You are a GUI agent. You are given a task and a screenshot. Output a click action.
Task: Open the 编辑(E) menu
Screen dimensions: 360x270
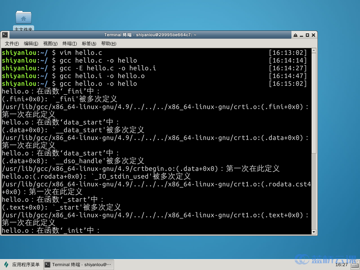[x=31, y=44]
